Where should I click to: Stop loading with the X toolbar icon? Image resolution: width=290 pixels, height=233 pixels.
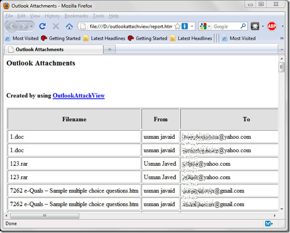pos(56,26)
